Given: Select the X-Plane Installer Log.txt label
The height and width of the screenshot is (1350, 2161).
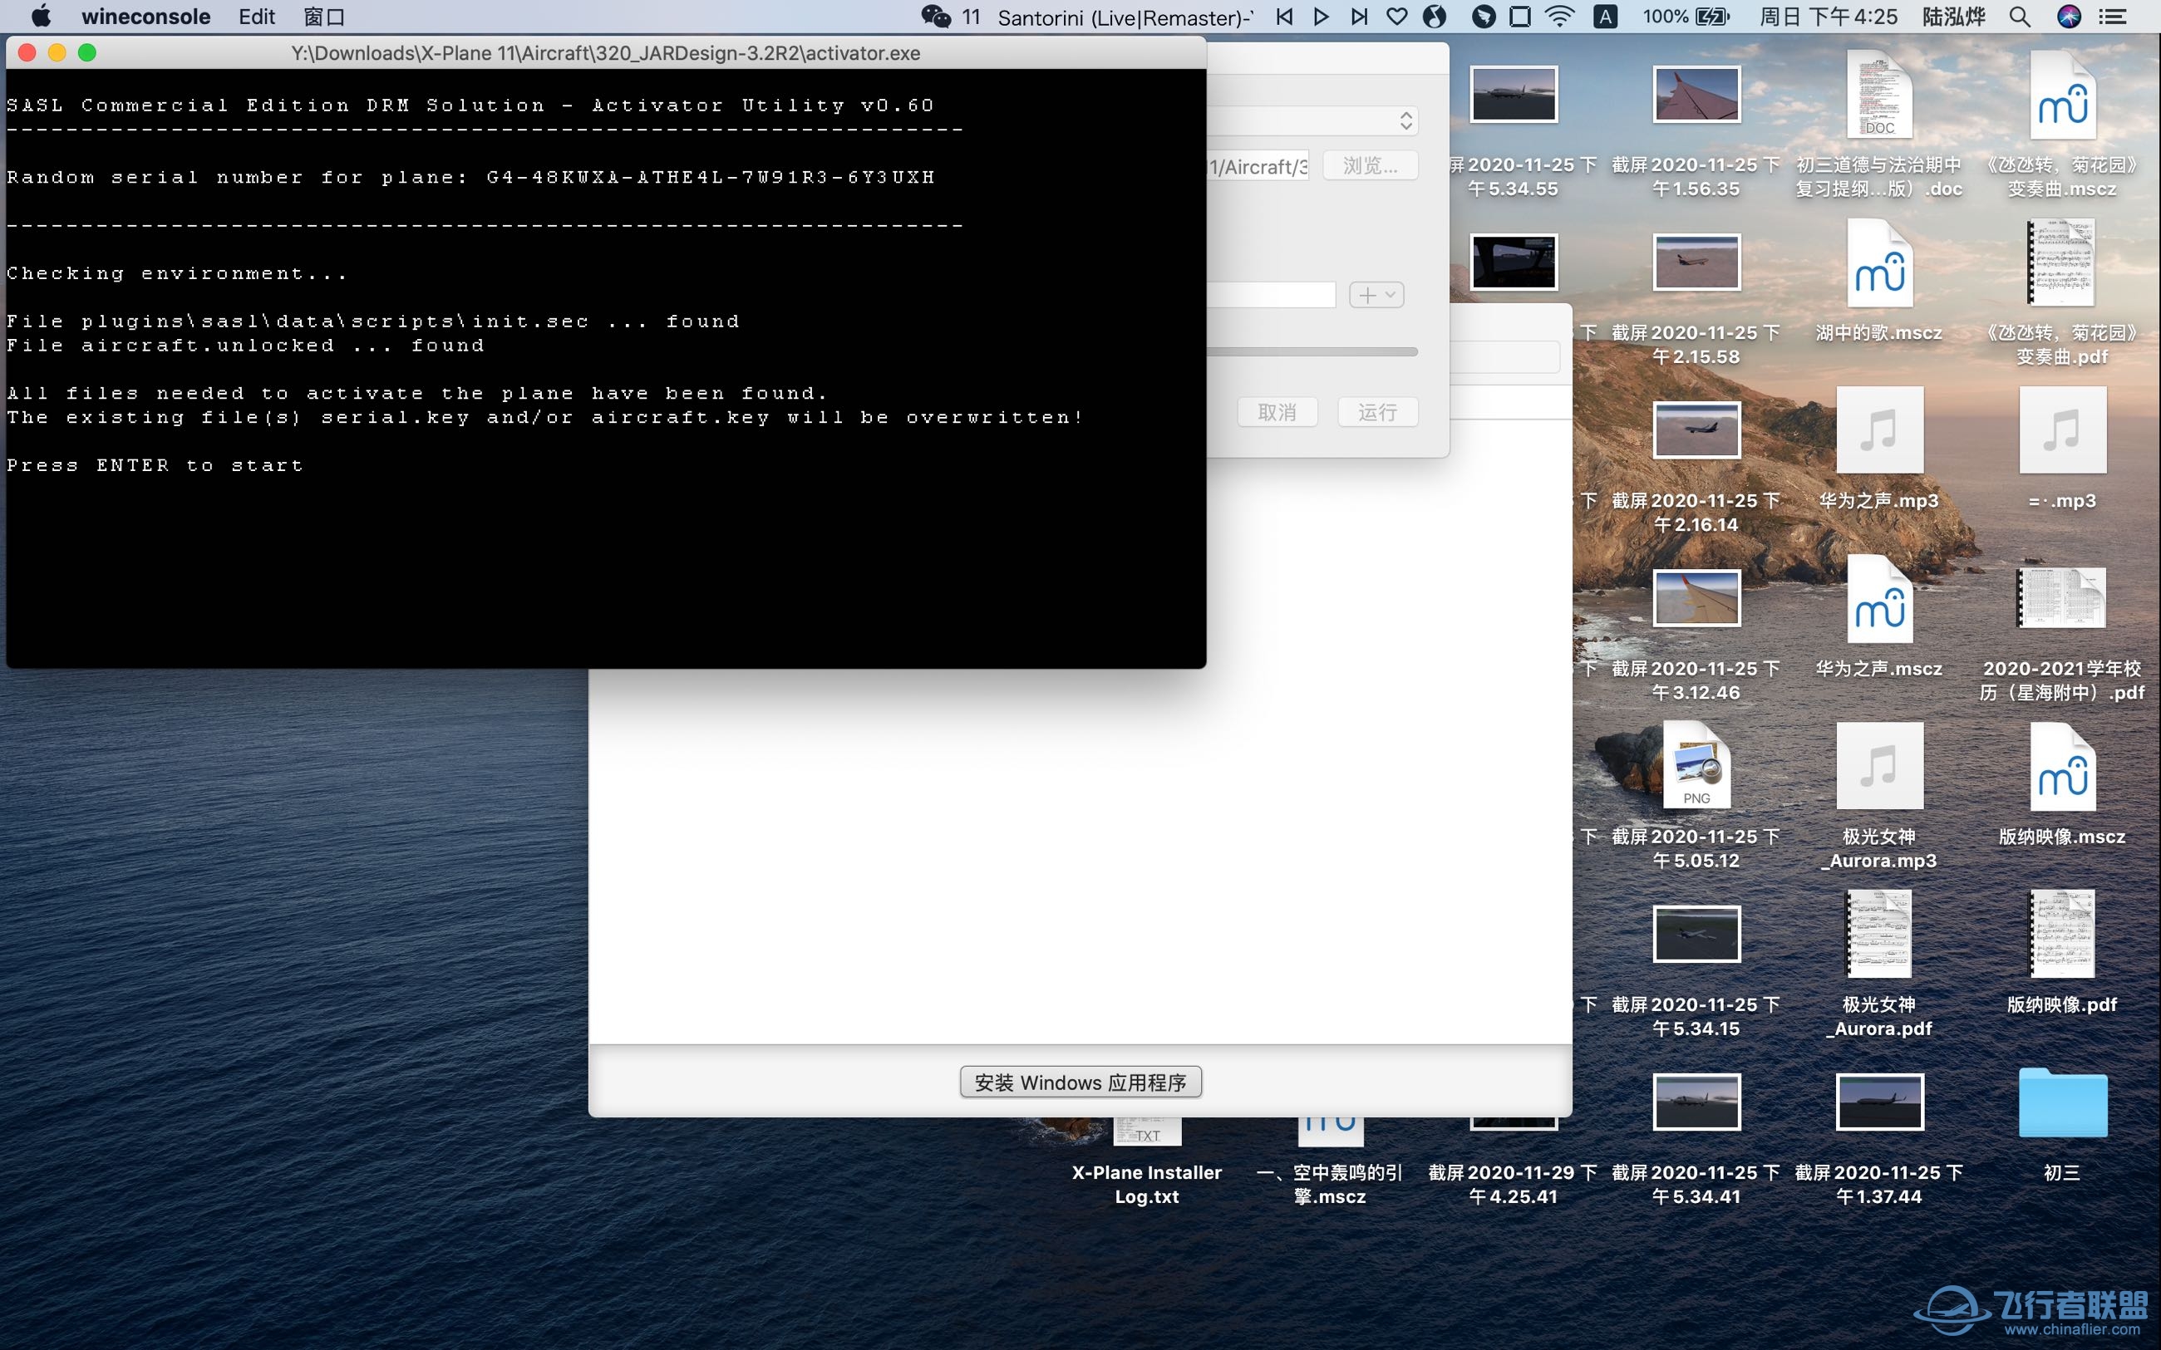Looking at the screenshot, I should coord(1147,1185).
